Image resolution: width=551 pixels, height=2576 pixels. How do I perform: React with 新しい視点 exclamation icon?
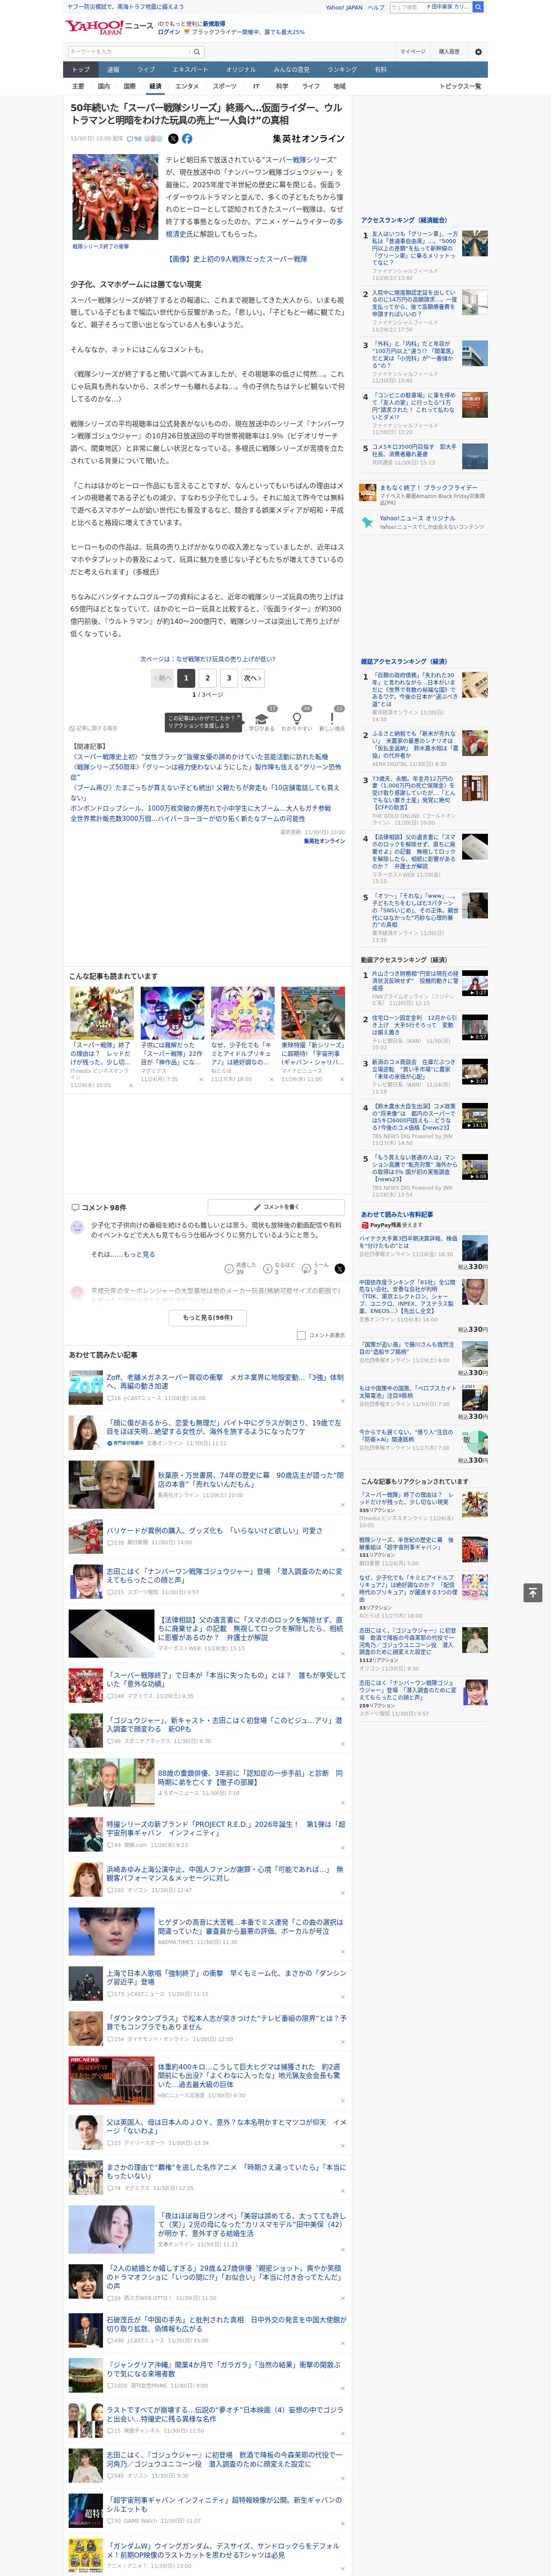pos(332,720)
